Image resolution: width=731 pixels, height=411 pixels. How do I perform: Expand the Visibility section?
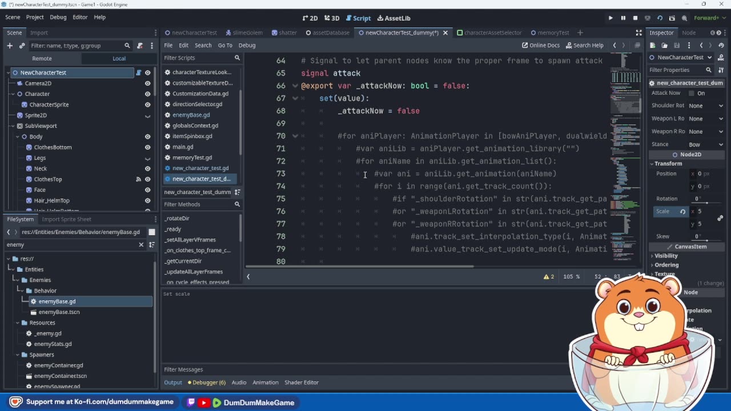[x=666, y=256]
